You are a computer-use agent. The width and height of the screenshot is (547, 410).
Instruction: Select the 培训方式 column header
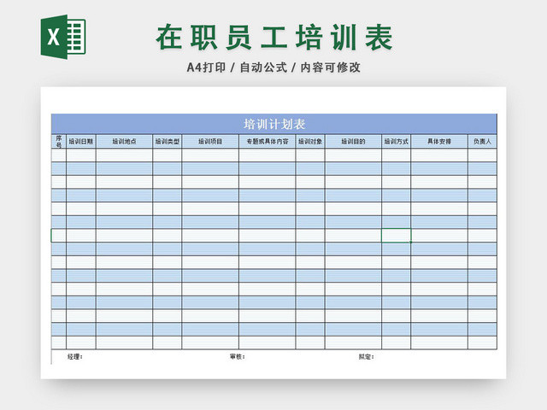click(397, 142)
